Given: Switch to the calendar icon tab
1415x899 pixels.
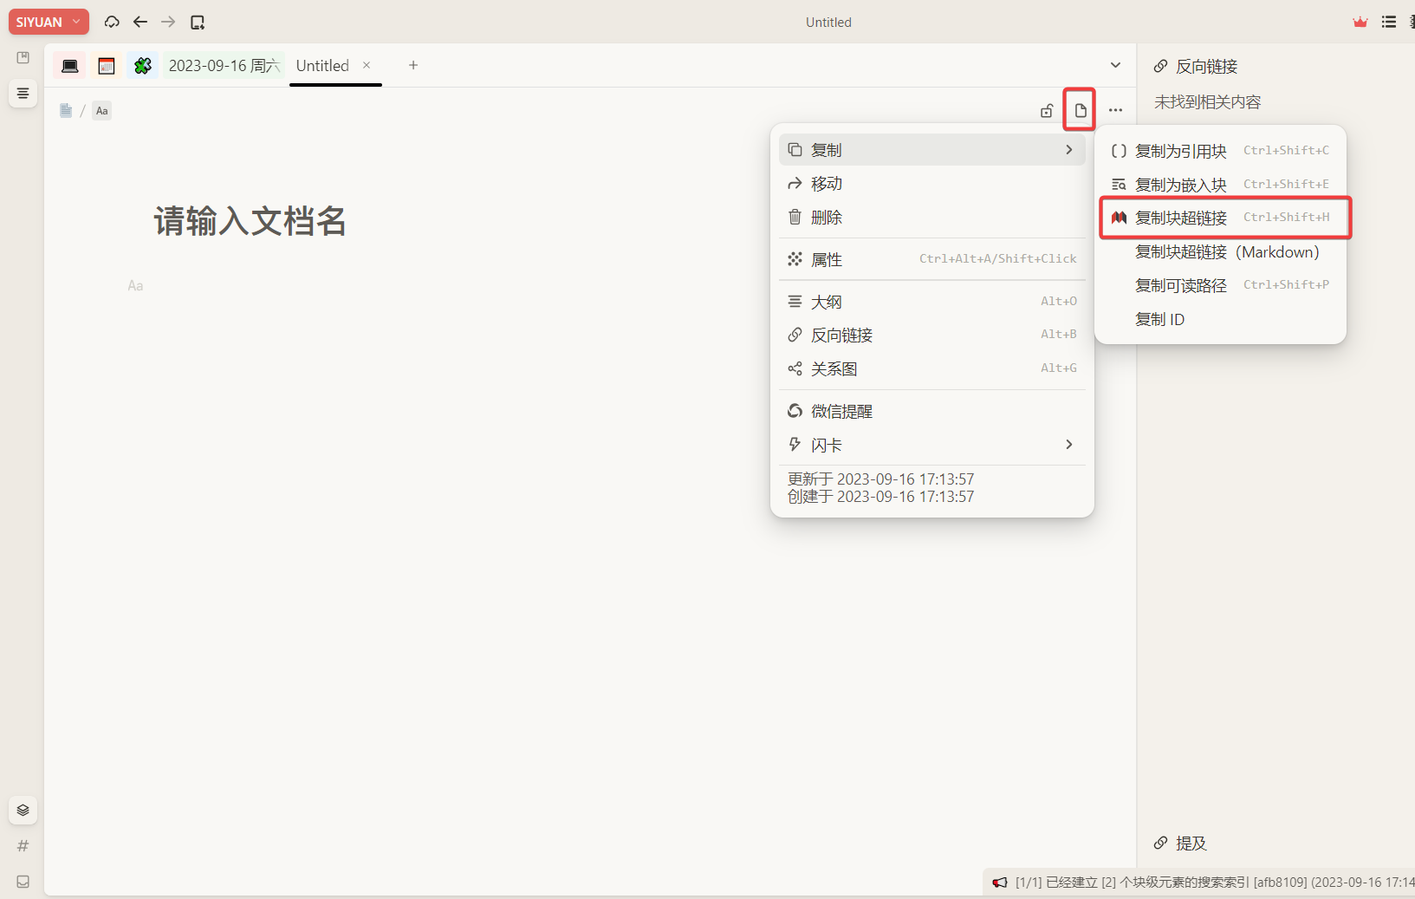Looking at the screenshot, I should [x=107, y=66].
